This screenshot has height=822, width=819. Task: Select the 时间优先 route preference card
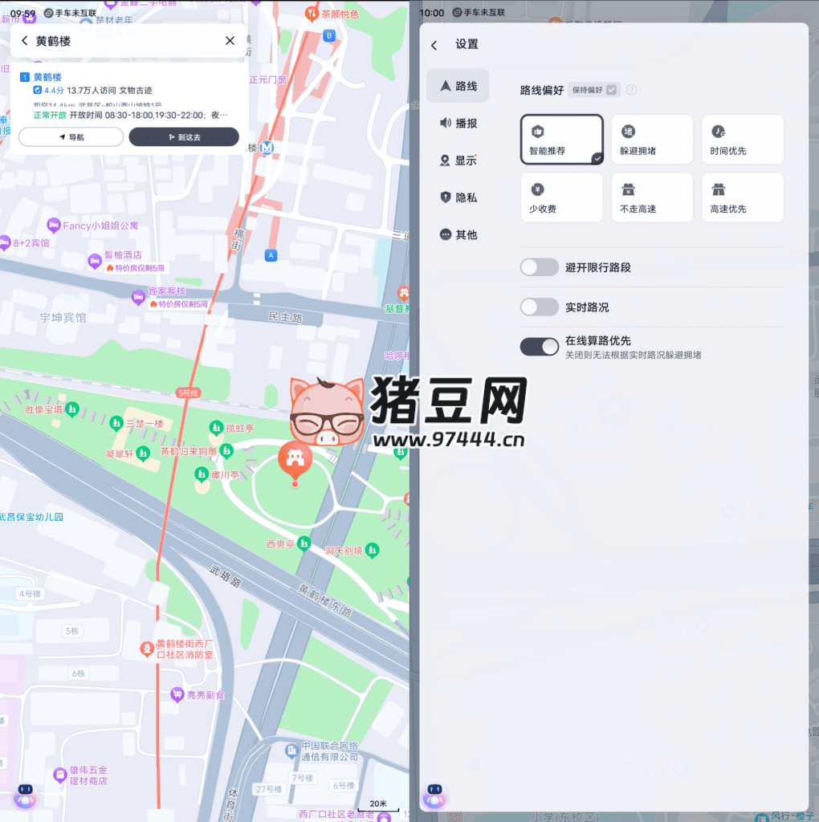pos(743,139)
